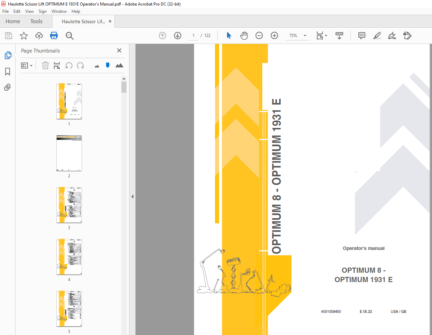The height and width of the screenshot is (335, 432).
Task: Open thumbnails options menu dropdown
Action: pos(27,65)
